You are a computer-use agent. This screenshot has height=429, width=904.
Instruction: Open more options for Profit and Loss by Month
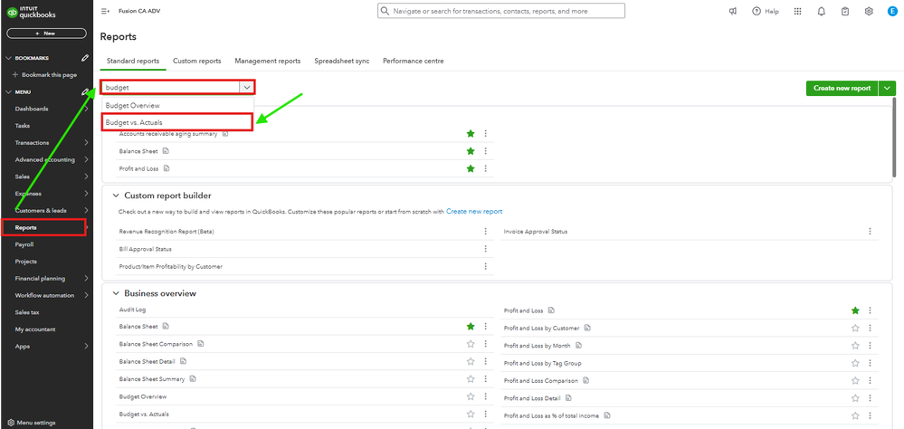[870, 346]
